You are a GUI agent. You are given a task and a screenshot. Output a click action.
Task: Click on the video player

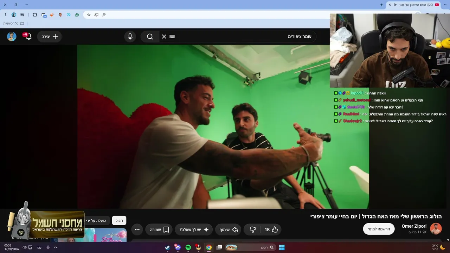pyautogui.click(x=223, y=126)
